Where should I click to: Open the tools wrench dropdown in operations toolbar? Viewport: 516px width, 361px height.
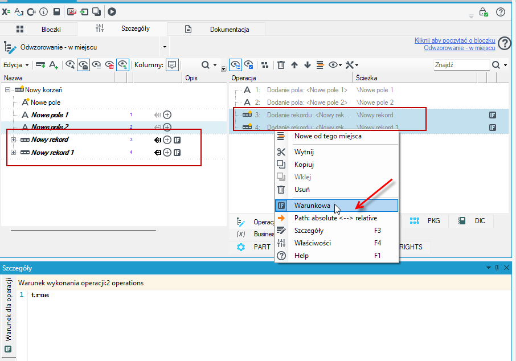point(351,65)
